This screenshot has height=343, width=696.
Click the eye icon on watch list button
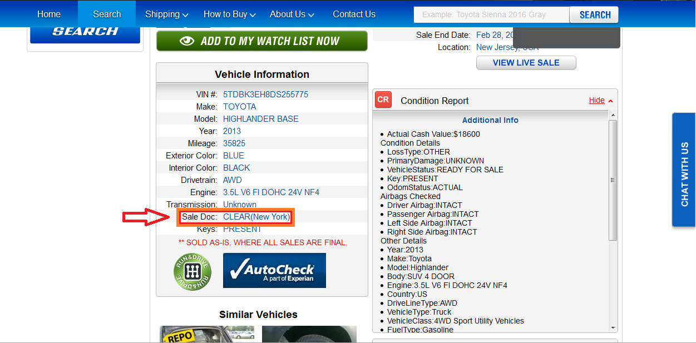tap(187, 41)
